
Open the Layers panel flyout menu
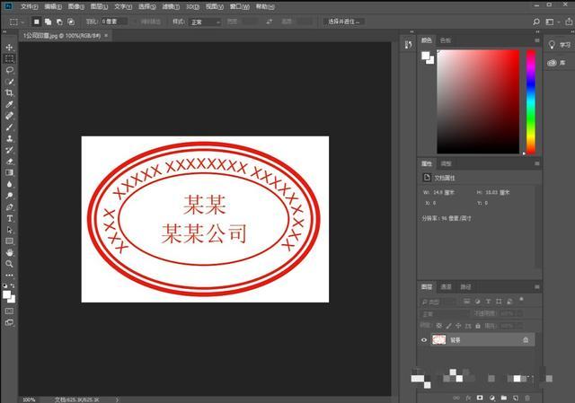tap(537, 287)
